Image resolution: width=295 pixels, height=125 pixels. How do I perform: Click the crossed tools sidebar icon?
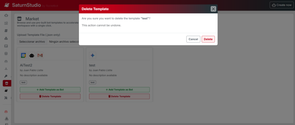(x=6, y=98)
